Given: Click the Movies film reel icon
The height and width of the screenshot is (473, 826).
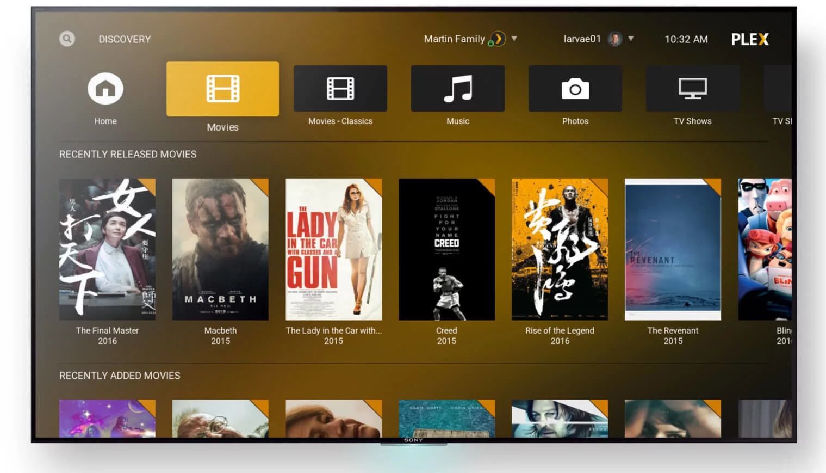Looking at the screenshot, I should (222, 88).
